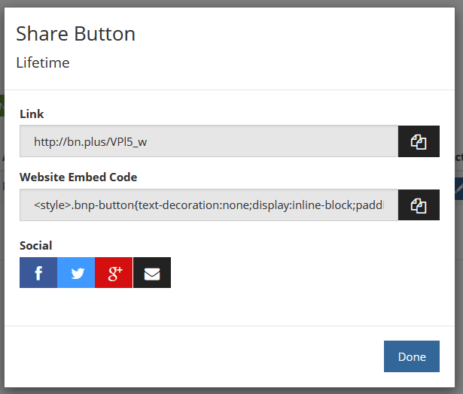Click inside the Link URL field
The width and height of the screenshot is (463, 394).
(x=209, y=141)
